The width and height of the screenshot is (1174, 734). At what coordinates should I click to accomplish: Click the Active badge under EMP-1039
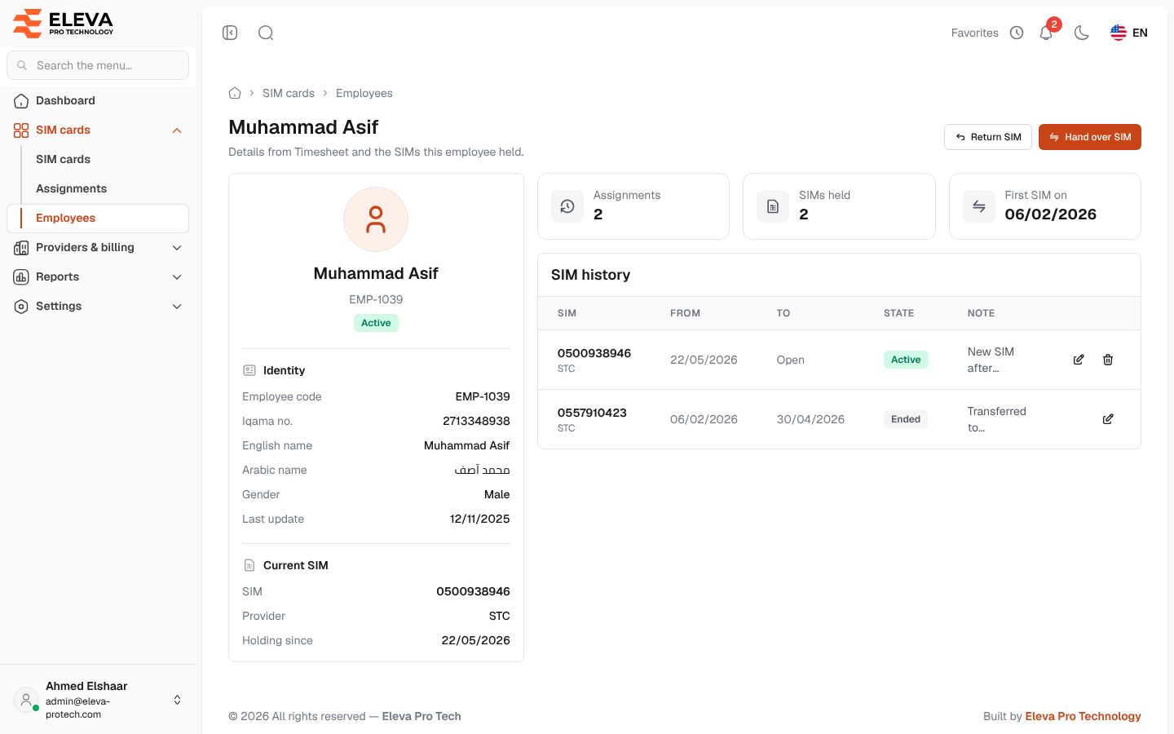pyautogui.click(x=376, y=323)
